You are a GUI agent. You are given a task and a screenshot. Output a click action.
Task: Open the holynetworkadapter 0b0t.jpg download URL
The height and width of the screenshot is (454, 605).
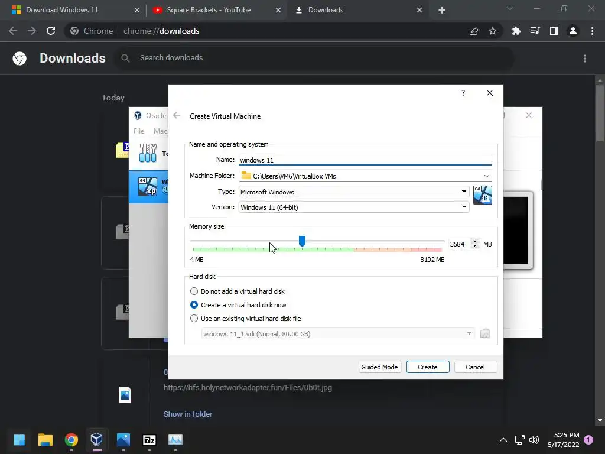point(248,387)
